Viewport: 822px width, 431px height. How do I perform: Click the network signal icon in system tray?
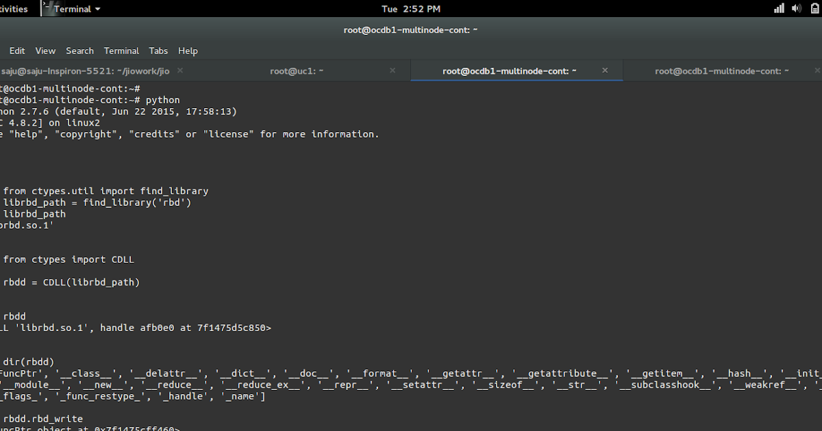(778, 8)
